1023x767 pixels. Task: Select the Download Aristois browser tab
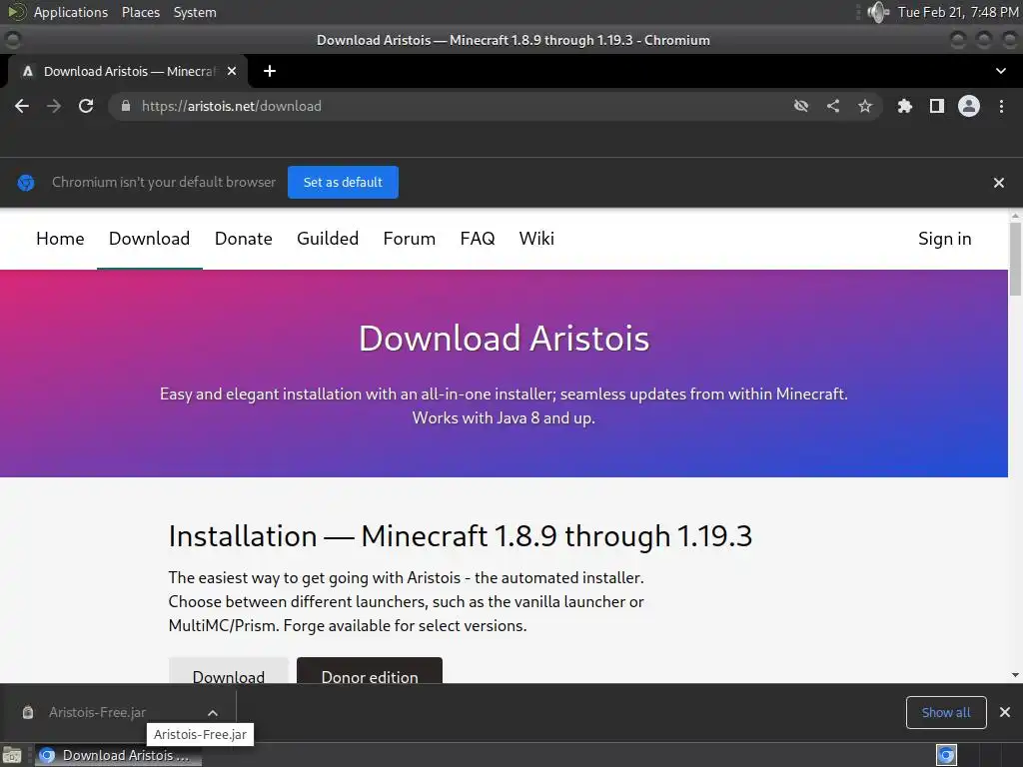[x=129, y=71]
